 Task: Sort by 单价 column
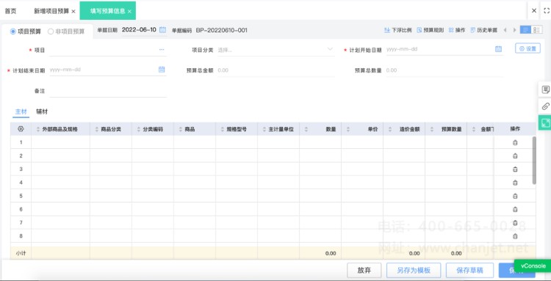(348, 129)
